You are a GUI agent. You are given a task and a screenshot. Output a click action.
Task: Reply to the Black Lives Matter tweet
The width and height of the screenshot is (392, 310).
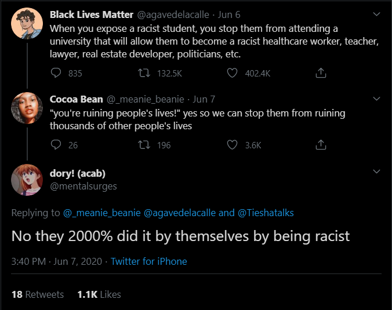click(56, 74)
